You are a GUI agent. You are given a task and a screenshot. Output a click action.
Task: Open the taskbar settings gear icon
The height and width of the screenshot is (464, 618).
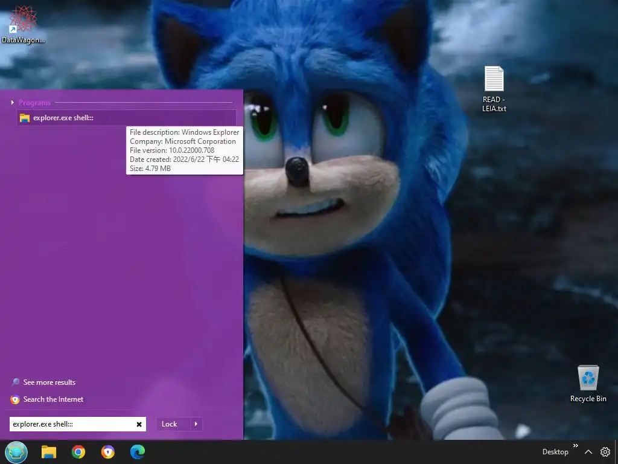[x=605, y=452]
